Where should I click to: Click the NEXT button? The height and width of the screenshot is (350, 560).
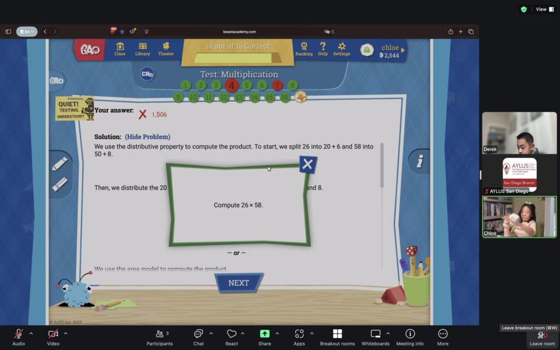[238, 283]
